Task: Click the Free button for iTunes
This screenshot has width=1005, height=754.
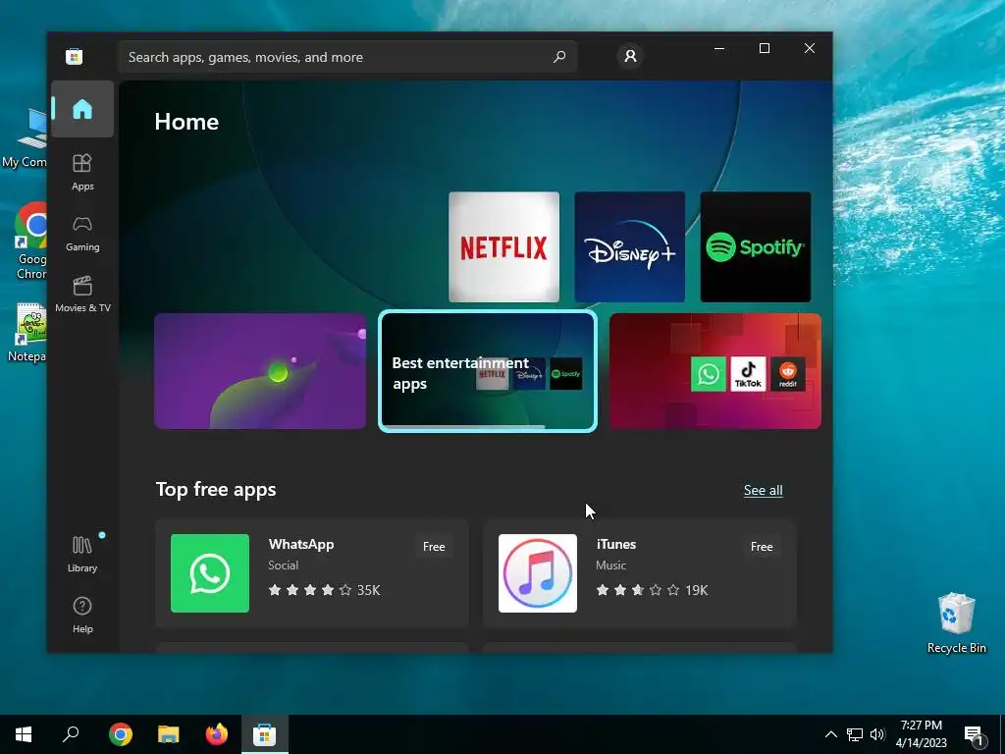Action: point(762,547)
